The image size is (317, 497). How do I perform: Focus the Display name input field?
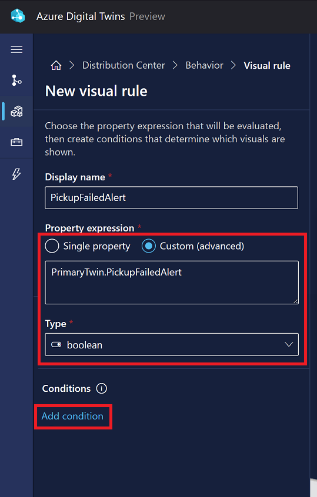pyautogui.click(x=171, y=197)
